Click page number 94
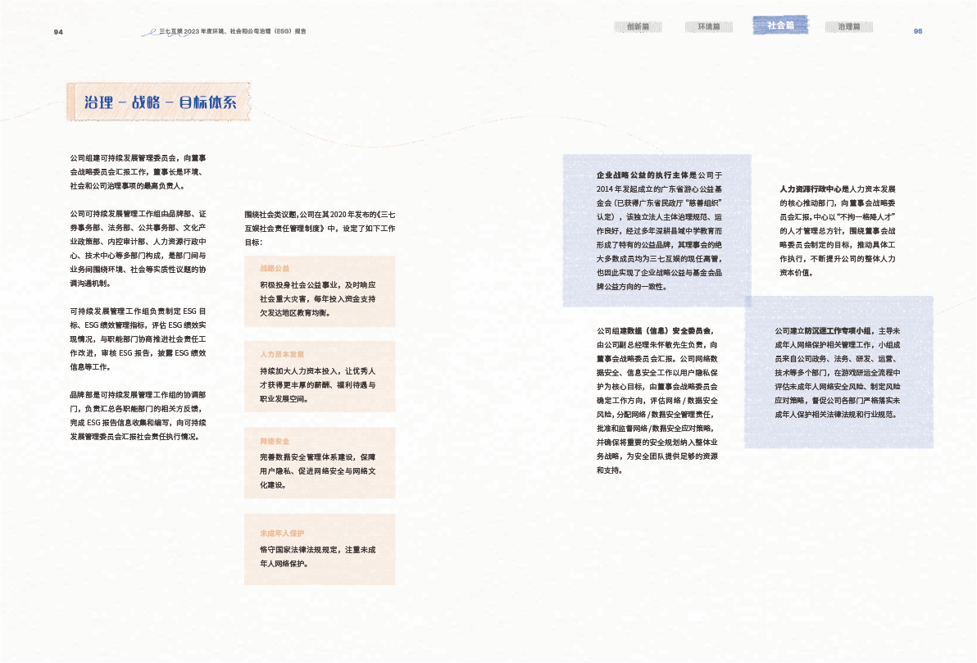The image size is (977, 663). [x=58, y=31]
